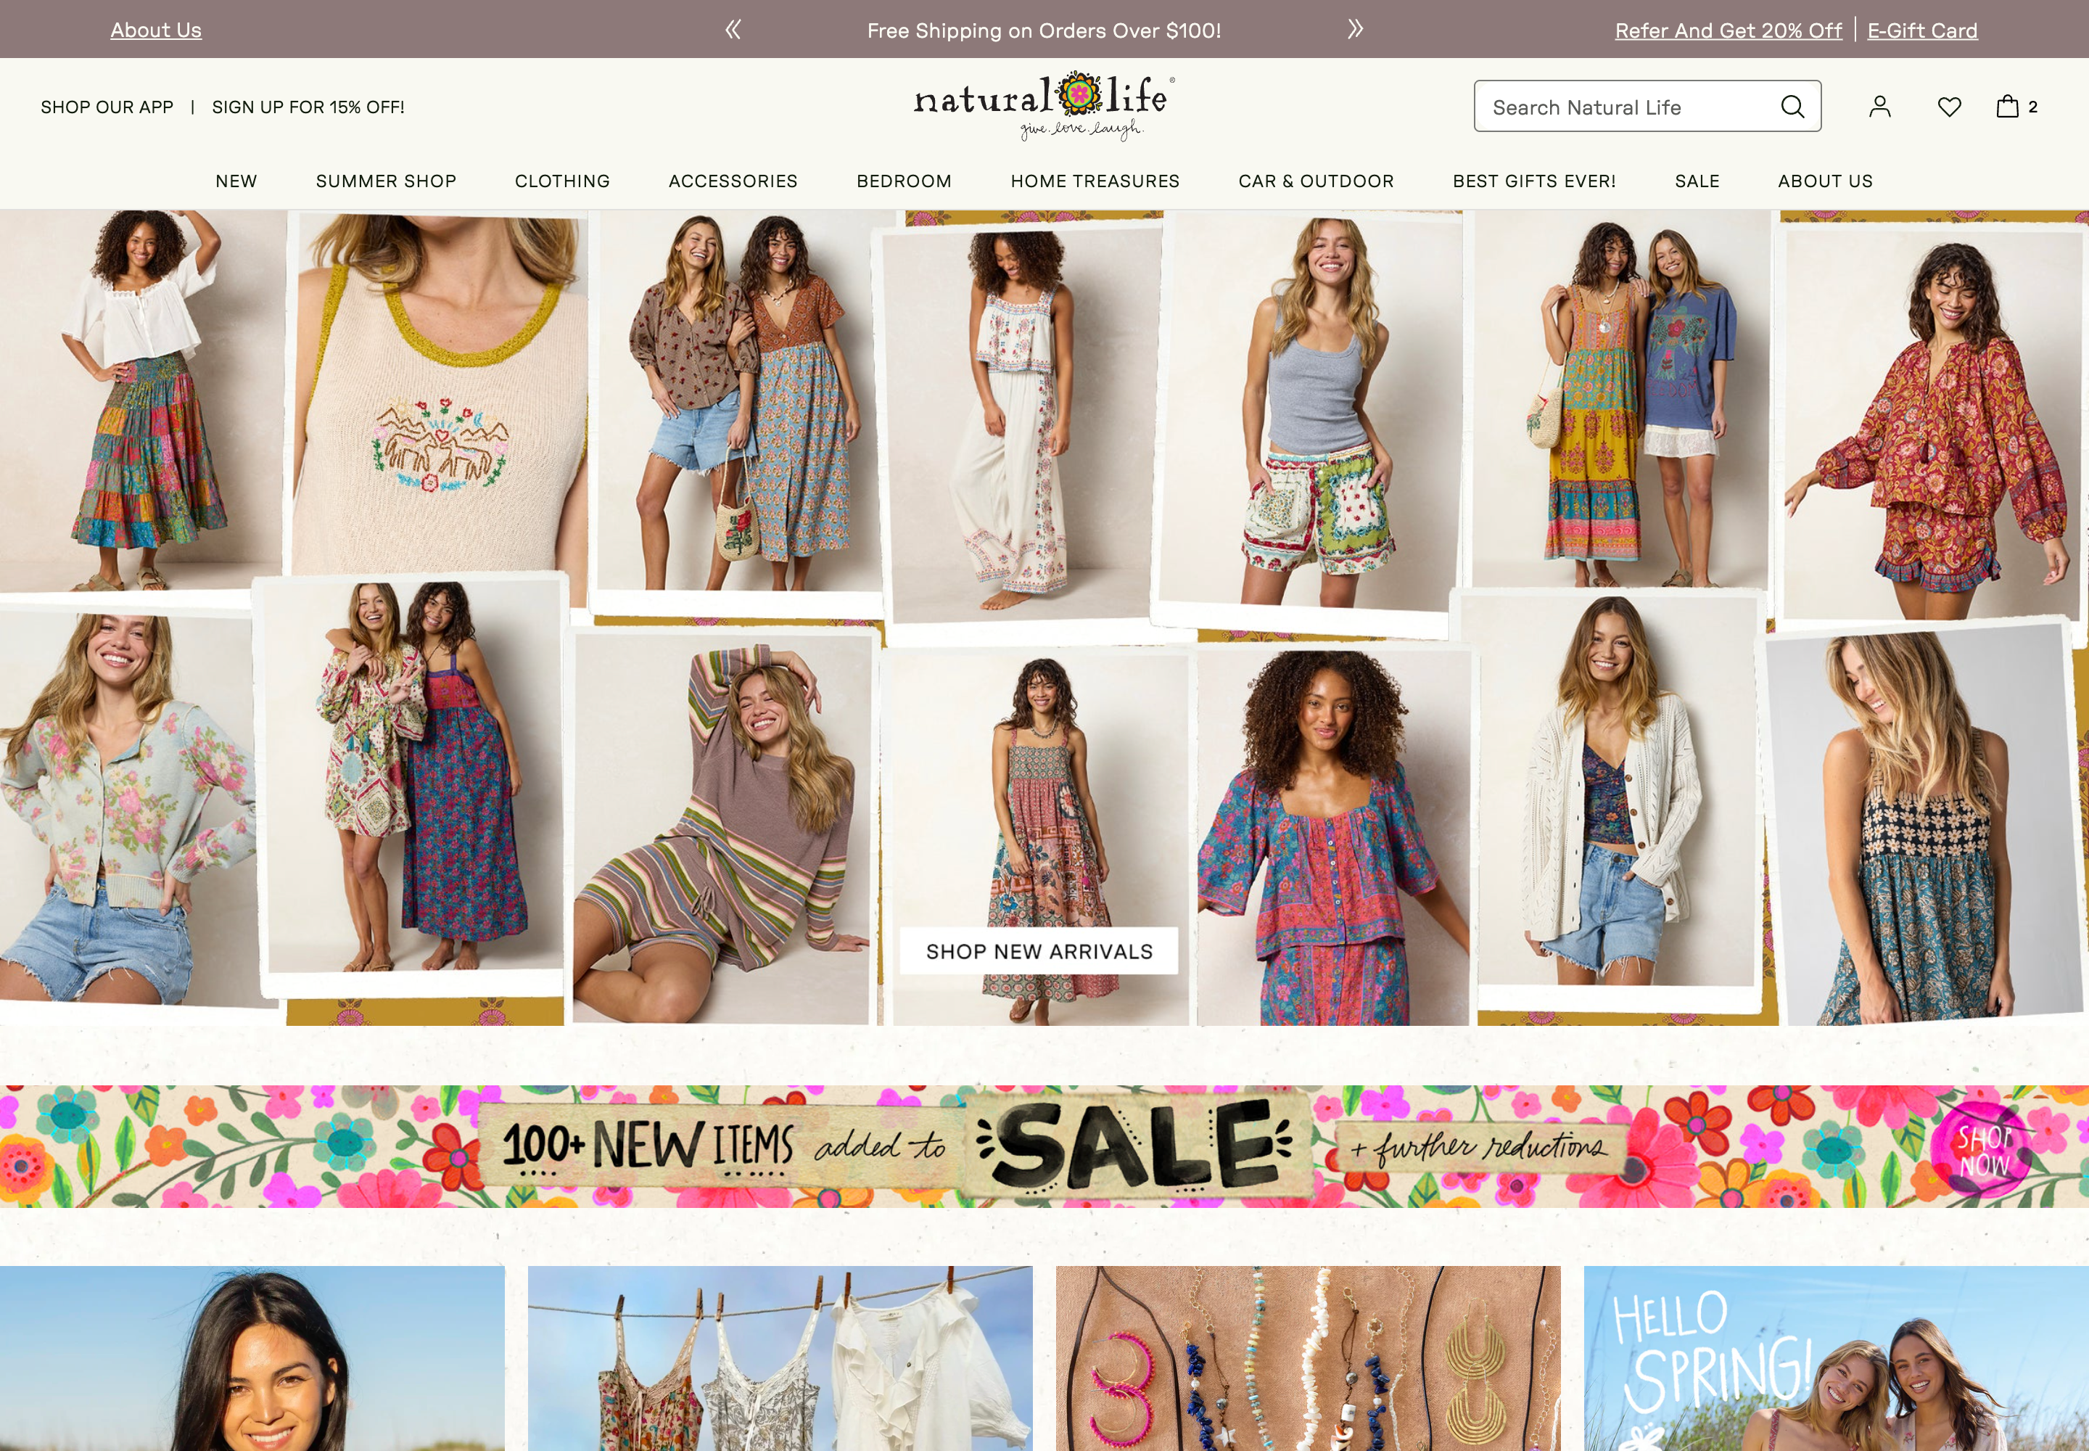Open the account profile icon
The width and height of the screenshot is (2089, 1451).
[x=1879, y=107]
